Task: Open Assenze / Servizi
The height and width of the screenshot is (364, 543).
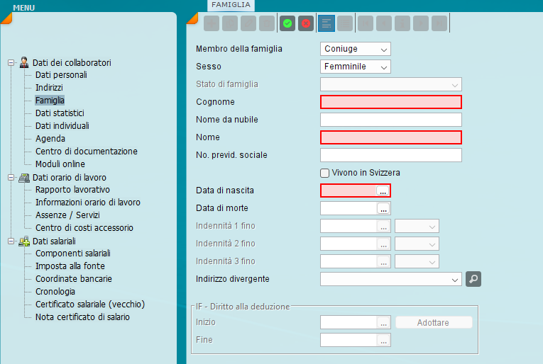Action: 68,215
